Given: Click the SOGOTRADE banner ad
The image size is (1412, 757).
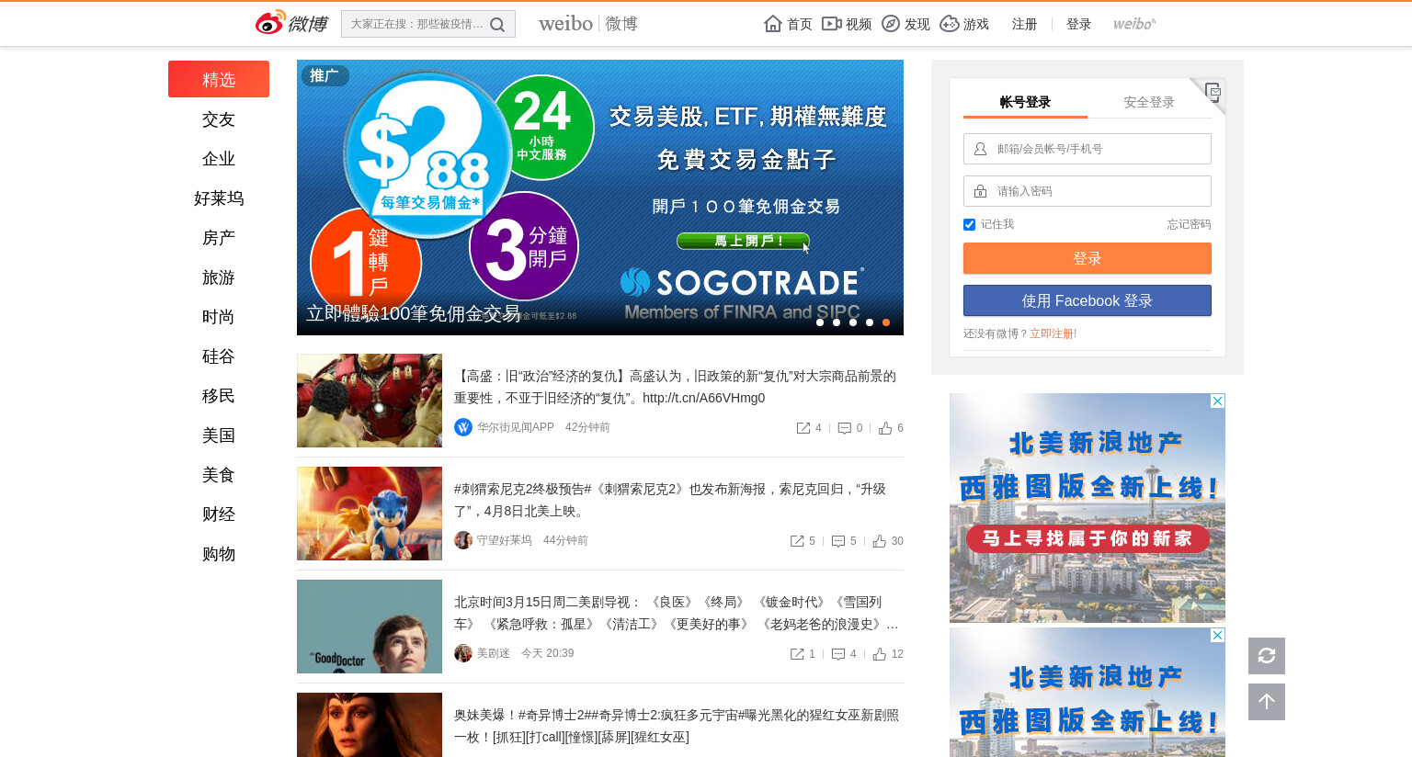Looking at the screenshot, I should pos(600,198).
